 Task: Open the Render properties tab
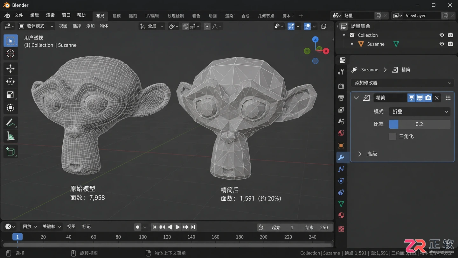click(x=341, y=86)
